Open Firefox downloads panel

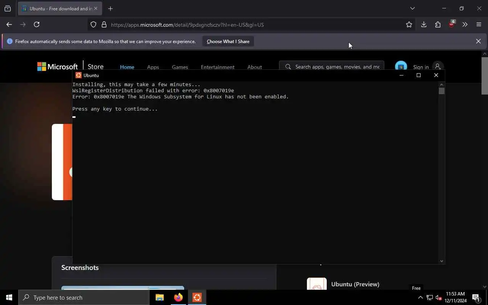click(424, 24)
